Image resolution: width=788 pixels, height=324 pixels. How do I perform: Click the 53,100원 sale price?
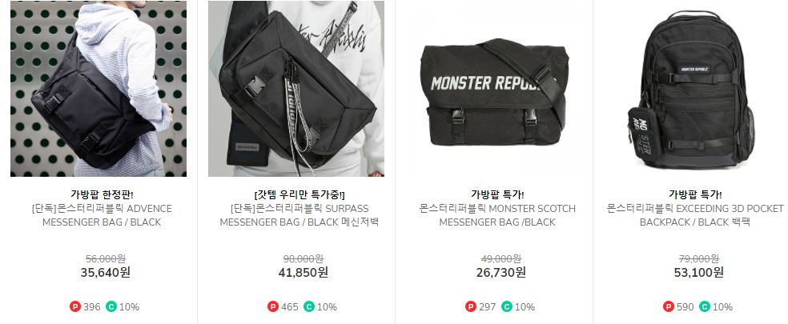click(x=698, y=272)
